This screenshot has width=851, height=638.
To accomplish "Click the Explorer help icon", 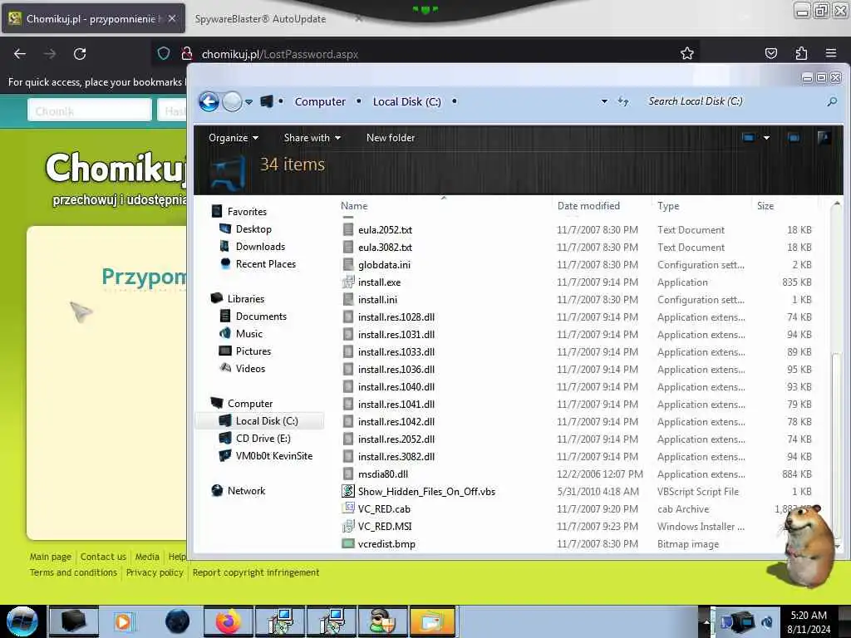I will point(824,138).
